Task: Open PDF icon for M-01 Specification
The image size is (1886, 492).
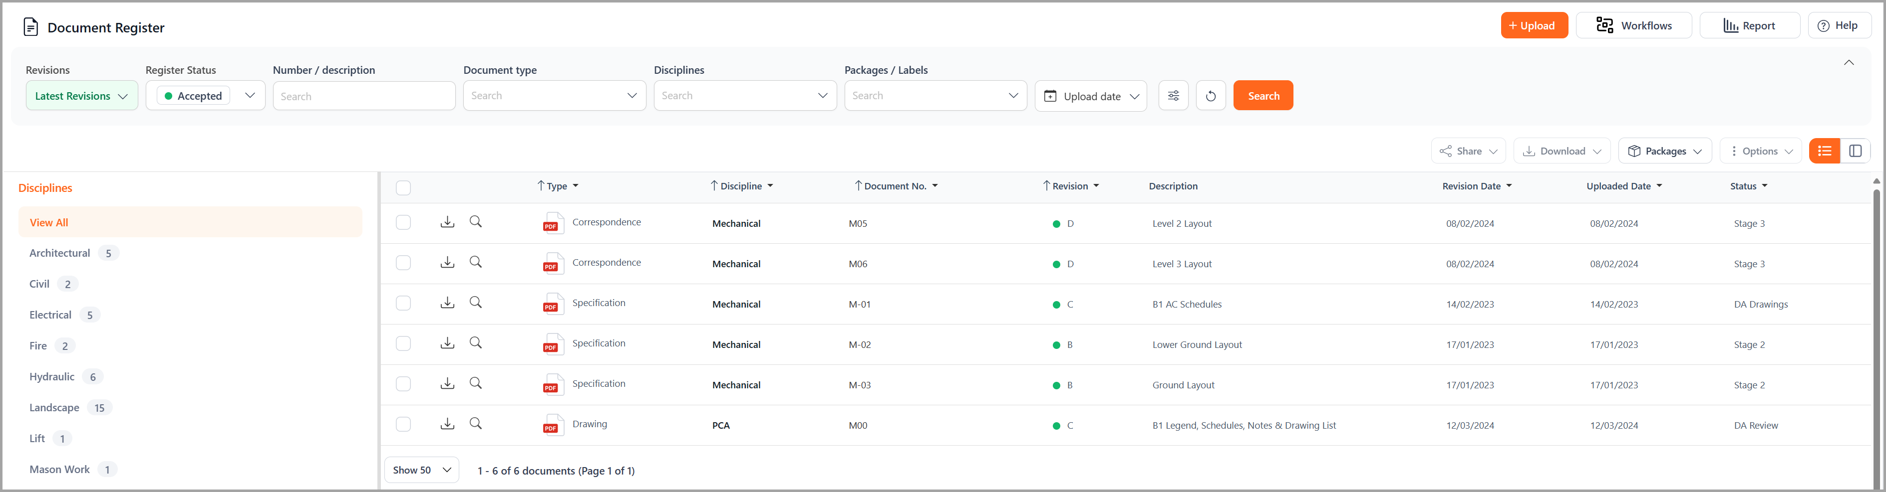Action: pos(553,304)
